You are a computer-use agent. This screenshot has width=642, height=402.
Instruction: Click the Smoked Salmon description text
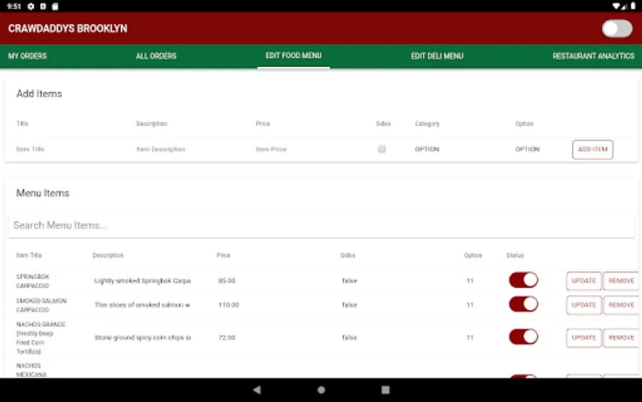[142, 305]
